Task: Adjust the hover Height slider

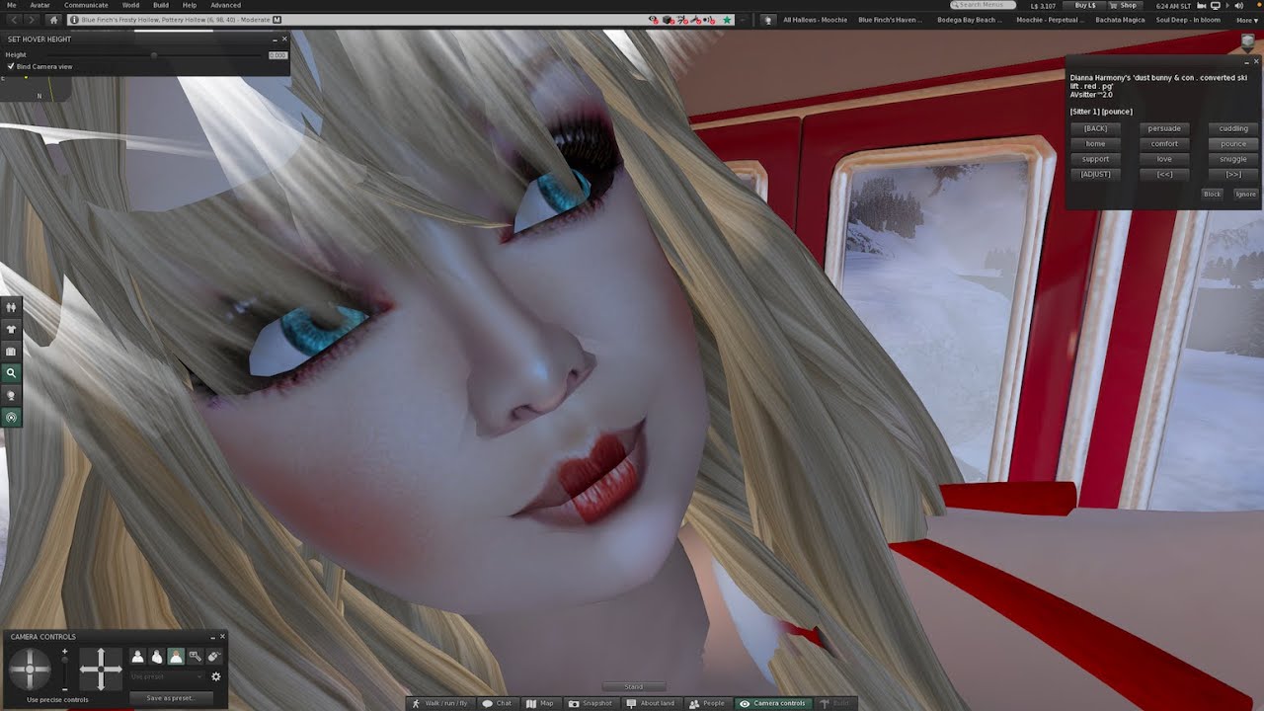Action: 153,54
